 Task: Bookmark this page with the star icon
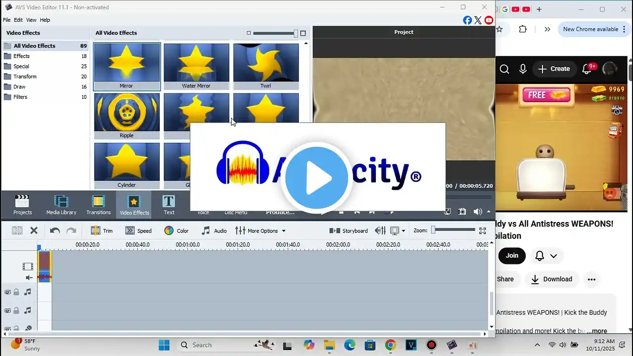500,29
